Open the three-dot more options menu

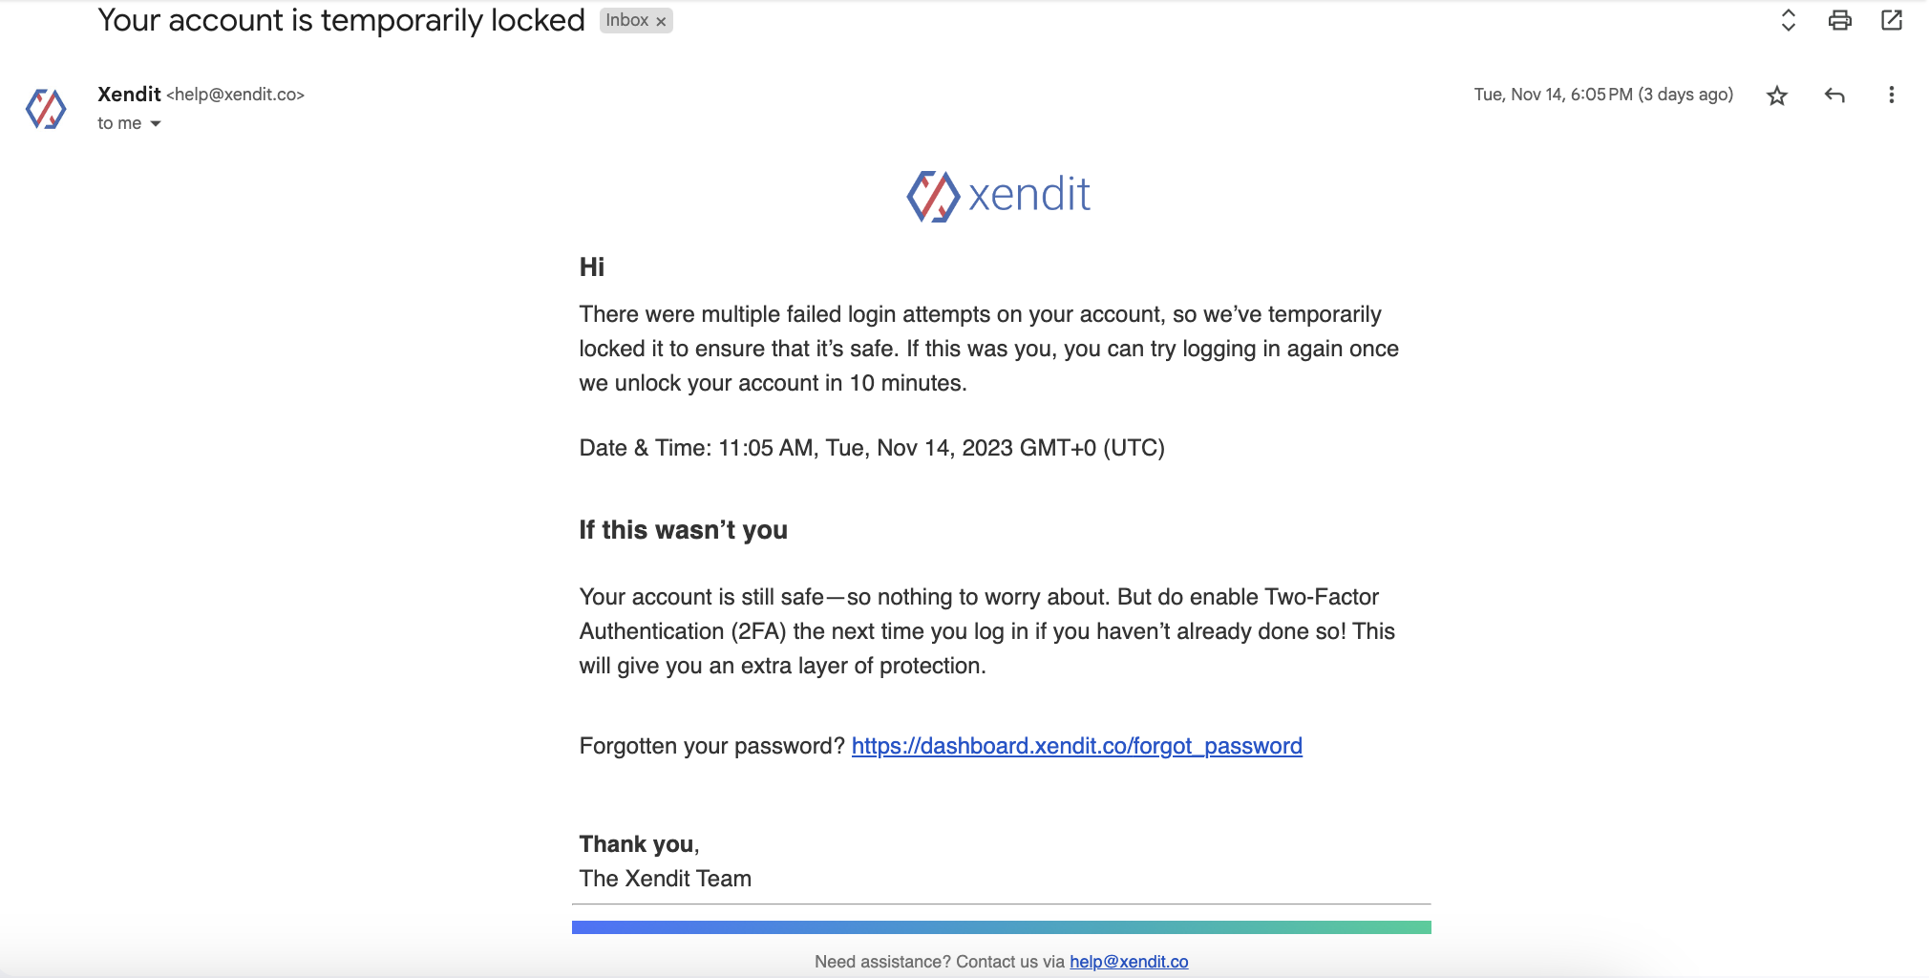click(1891, 96)
